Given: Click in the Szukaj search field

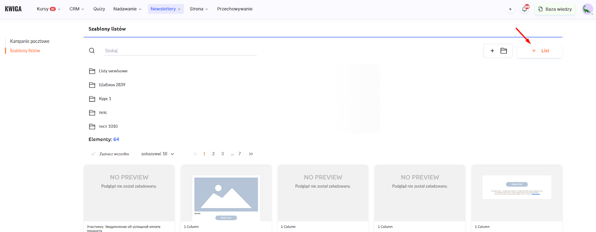Looking at the screenshot, I should [180, 51].
